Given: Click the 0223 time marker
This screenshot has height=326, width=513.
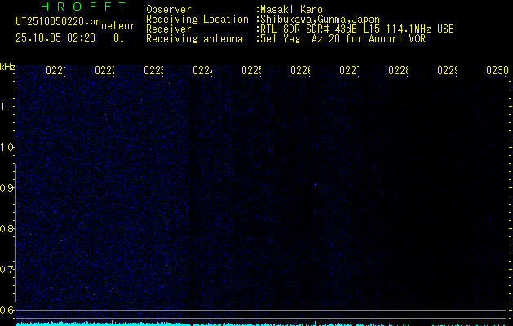Looking at the screenshot, I should tap(153, 70).
